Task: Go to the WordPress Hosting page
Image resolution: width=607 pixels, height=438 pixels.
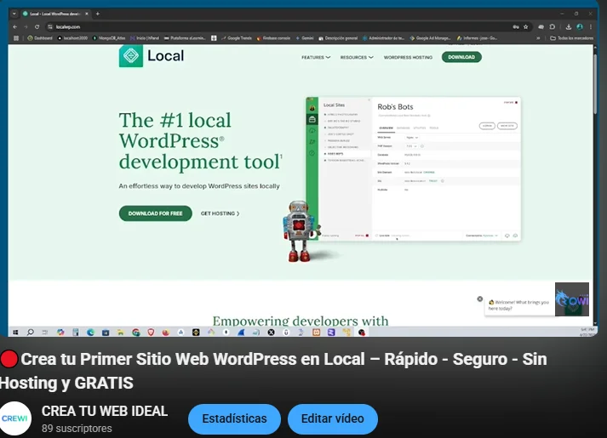Action: click(x=408, y=57)
